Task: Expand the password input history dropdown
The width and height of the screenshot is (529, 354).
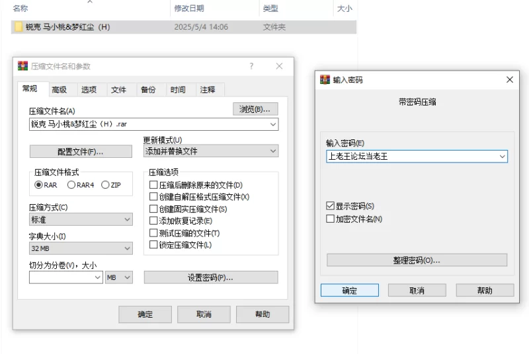Action: pyautogui.click(x=502, y=157)
